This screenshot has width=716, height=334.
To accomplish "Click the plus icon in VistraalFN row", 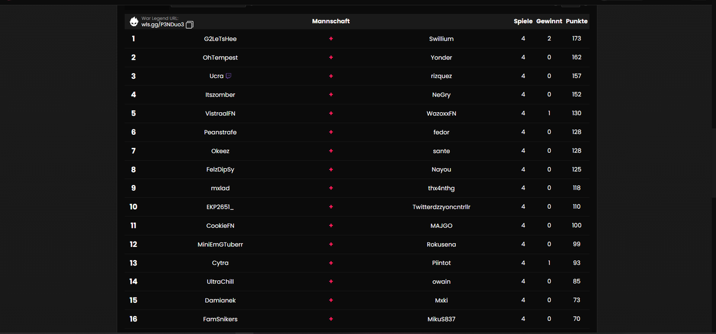I will coord(331,113).
